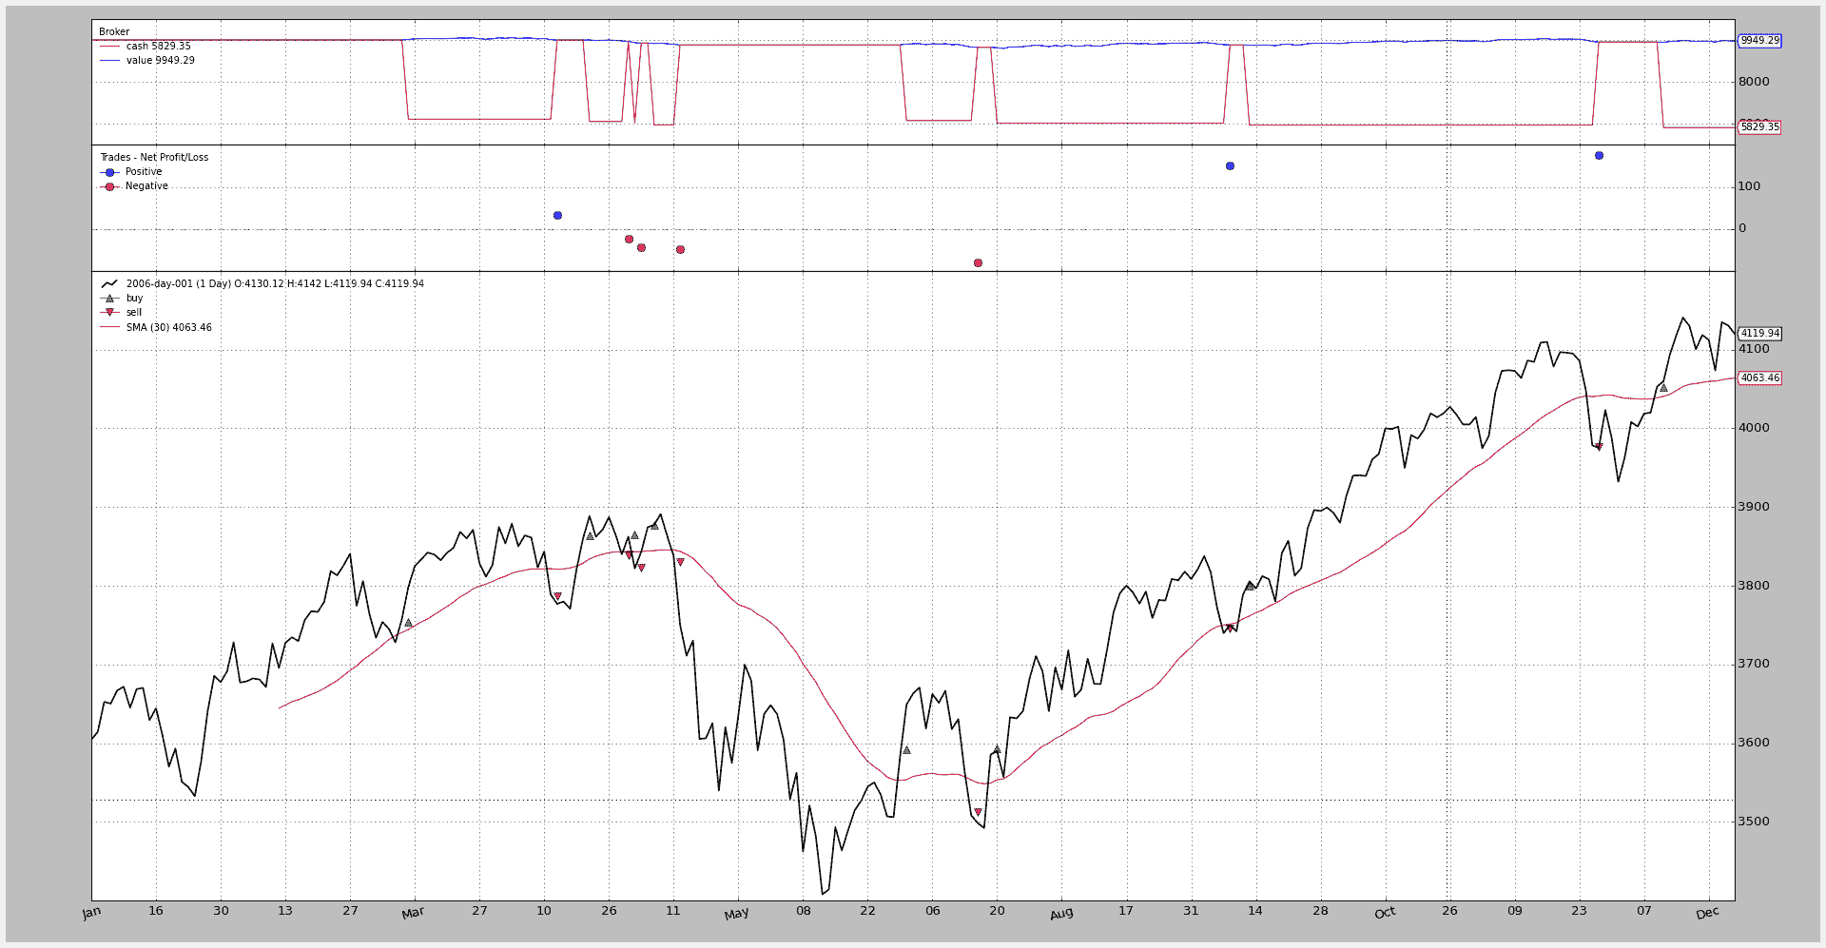Click the red Negative legend marker icon
Screen dimensions: 1826x948
109,186
